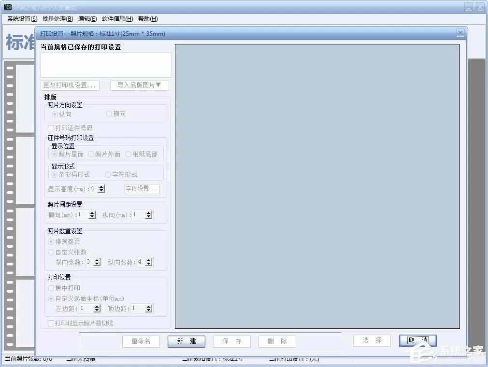
Task: Click the 显示高度 spinner arrows
Action: 101,189
